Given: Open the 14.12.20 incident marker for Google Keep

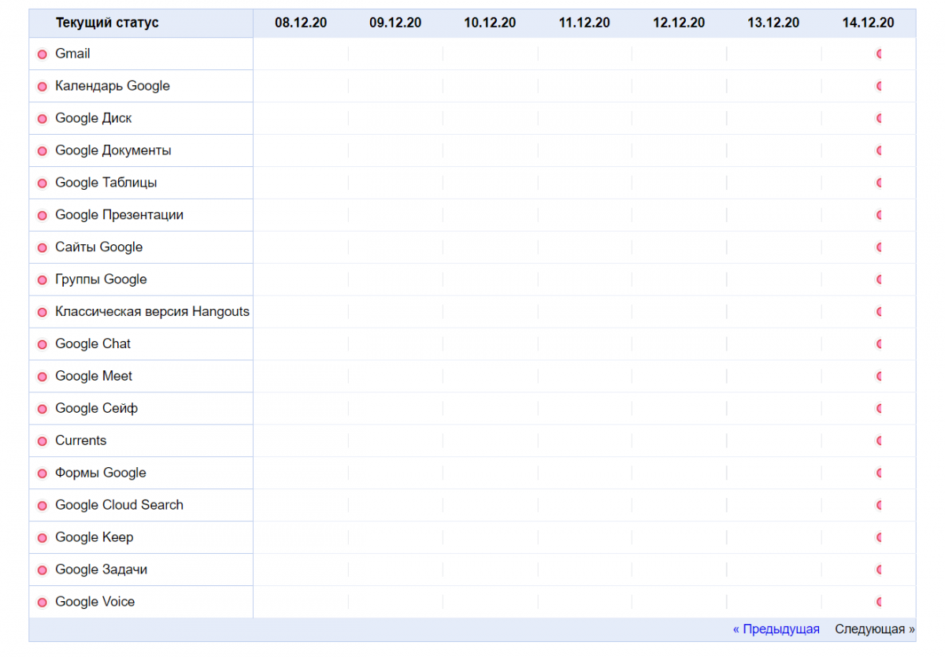Looking at the screenshot, I should tap(879, 537).
